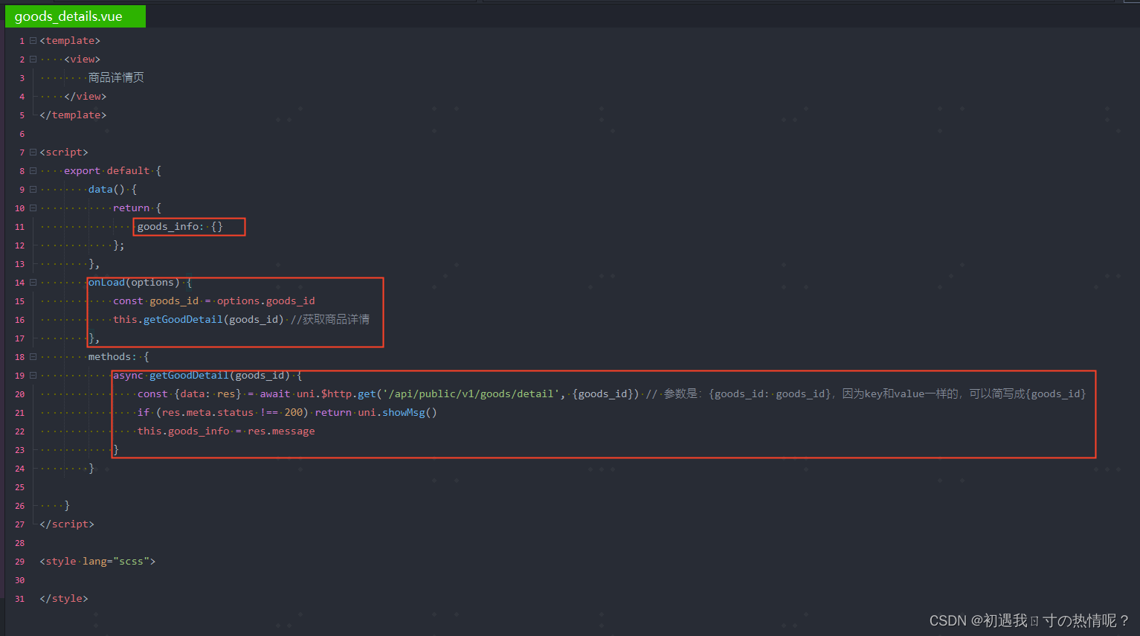Collapse the return block fold marker on line 10

coord(33,208)
